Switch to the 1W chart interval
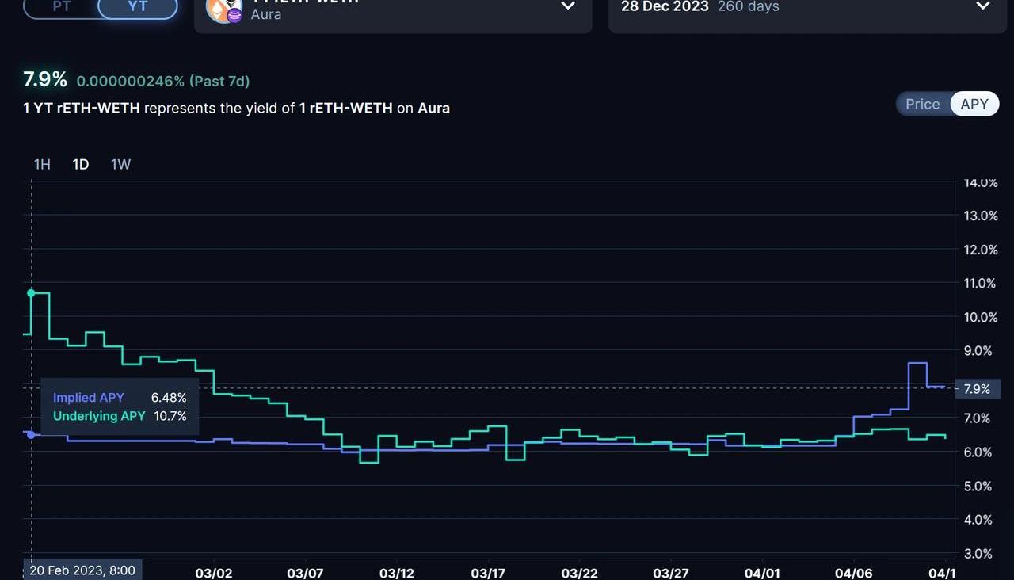The height and width of the screenshot is (580, 1014). [120, 164]
